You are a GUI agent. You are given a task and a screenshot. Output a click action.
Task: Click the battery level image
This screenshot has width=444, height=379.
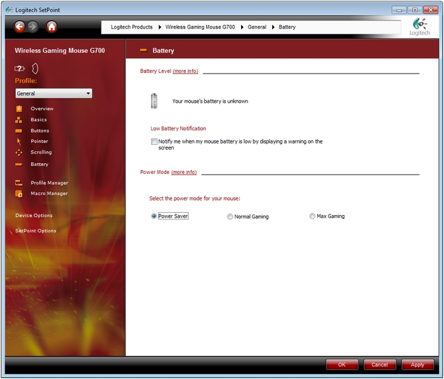[153, 101]
